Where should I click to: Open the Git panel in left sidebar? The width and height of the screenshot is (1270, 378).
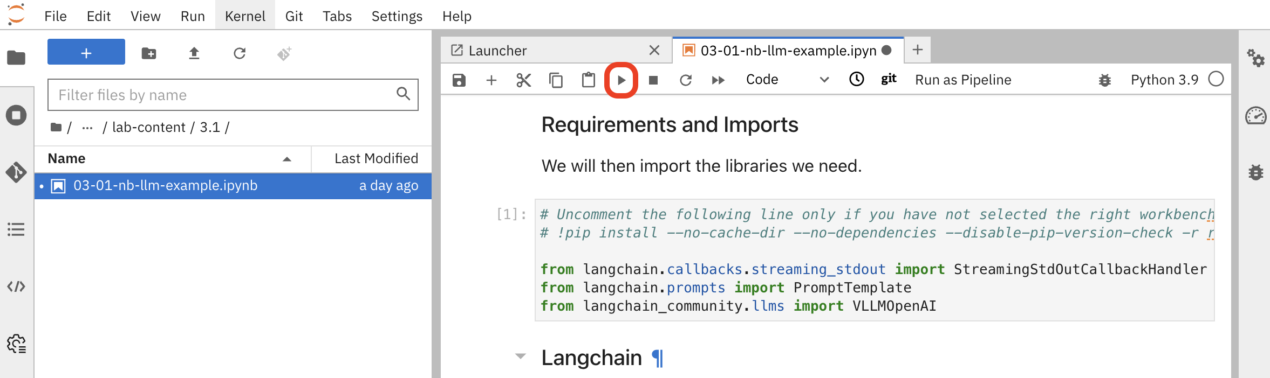point(16,172)
